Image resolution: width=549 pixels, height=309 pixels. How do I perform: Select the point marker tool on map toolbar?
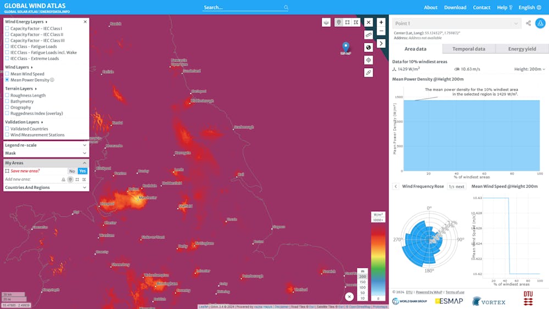tap(339, 23)
